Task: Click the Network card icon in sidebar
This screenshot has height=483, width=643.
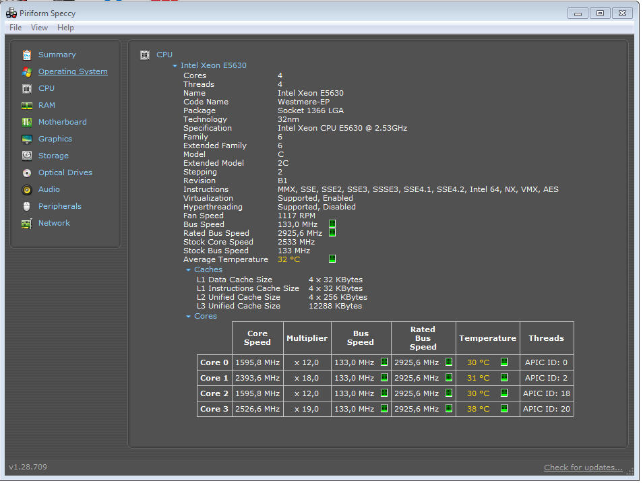Action: click(27, 224)
